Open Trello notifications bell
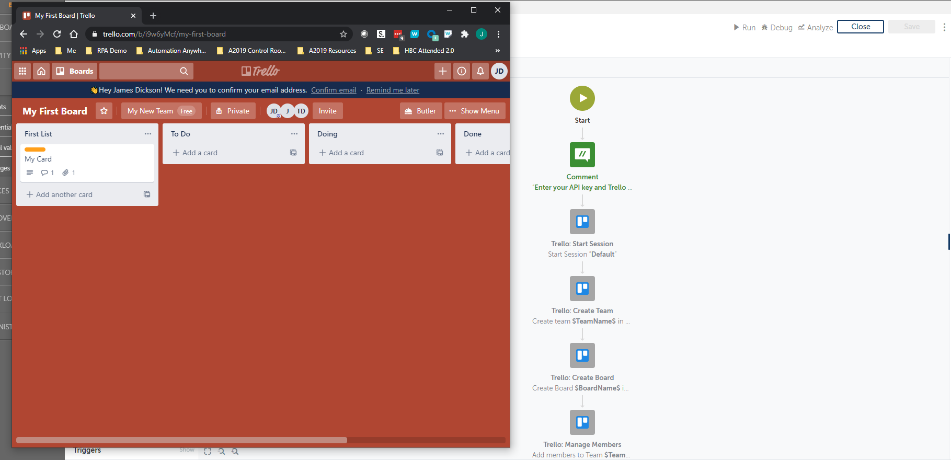Viewport: 951px width, 460px height. pos(480,71)
